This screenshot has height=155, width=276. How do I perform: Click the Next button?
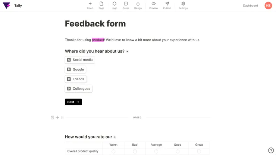73,102
